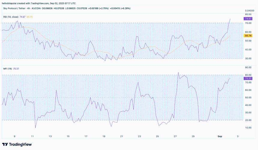The width and height of the screenshot is (258, 150).
Task: Select the RSI (14, close) indicator label
Action: [10, 17]
